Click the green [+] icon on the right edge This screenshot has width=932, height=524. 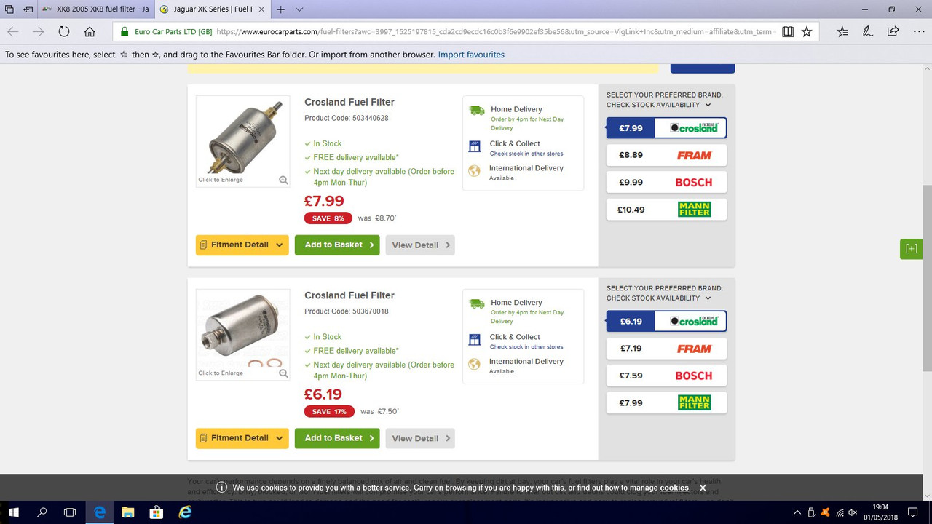(x=911, y=248)
